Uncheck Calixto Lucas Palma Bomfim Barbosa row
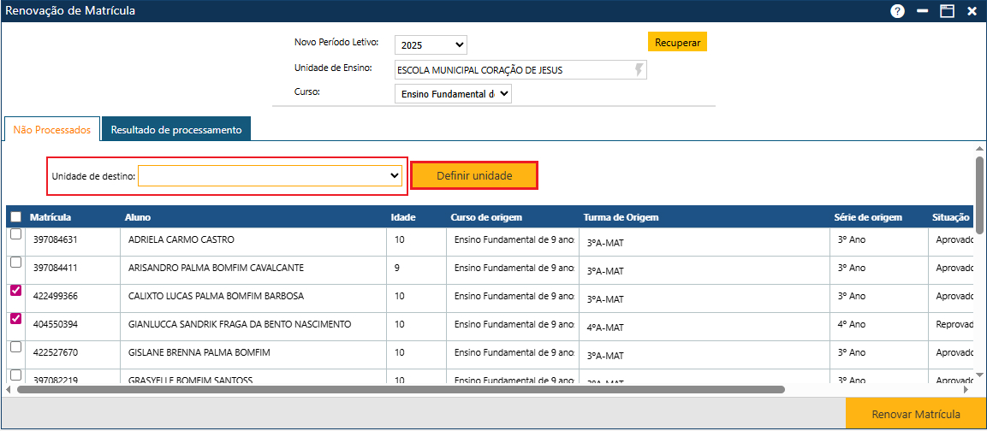Viewport: 987px width, 431px height. coord(16,292)
